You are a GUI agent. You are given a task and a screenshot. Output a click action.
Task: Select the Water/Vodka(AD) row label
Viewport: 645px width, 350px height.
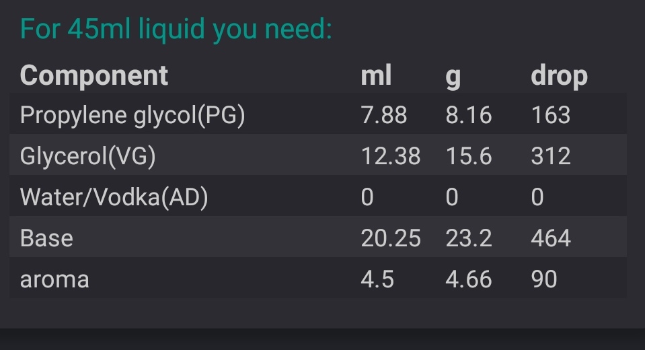[114, 197]
